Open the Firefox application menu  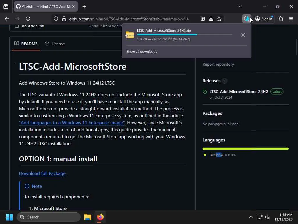pos(291,19)
